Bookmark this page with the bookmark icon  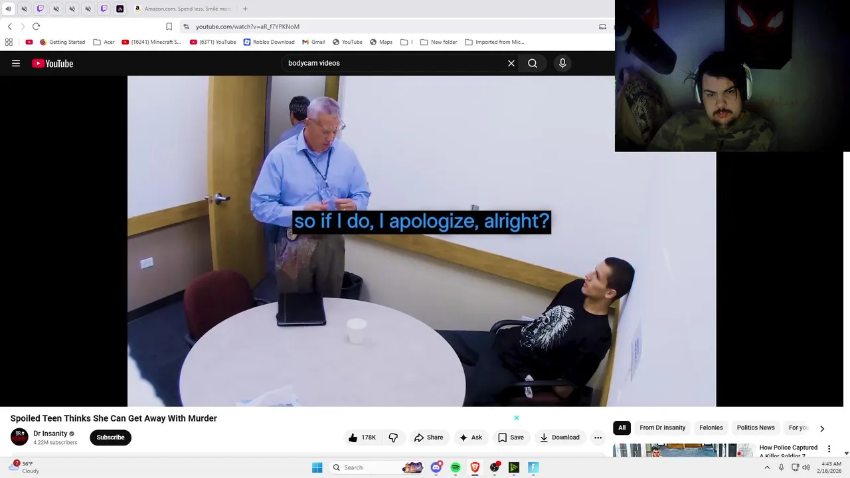pos(169,27)
